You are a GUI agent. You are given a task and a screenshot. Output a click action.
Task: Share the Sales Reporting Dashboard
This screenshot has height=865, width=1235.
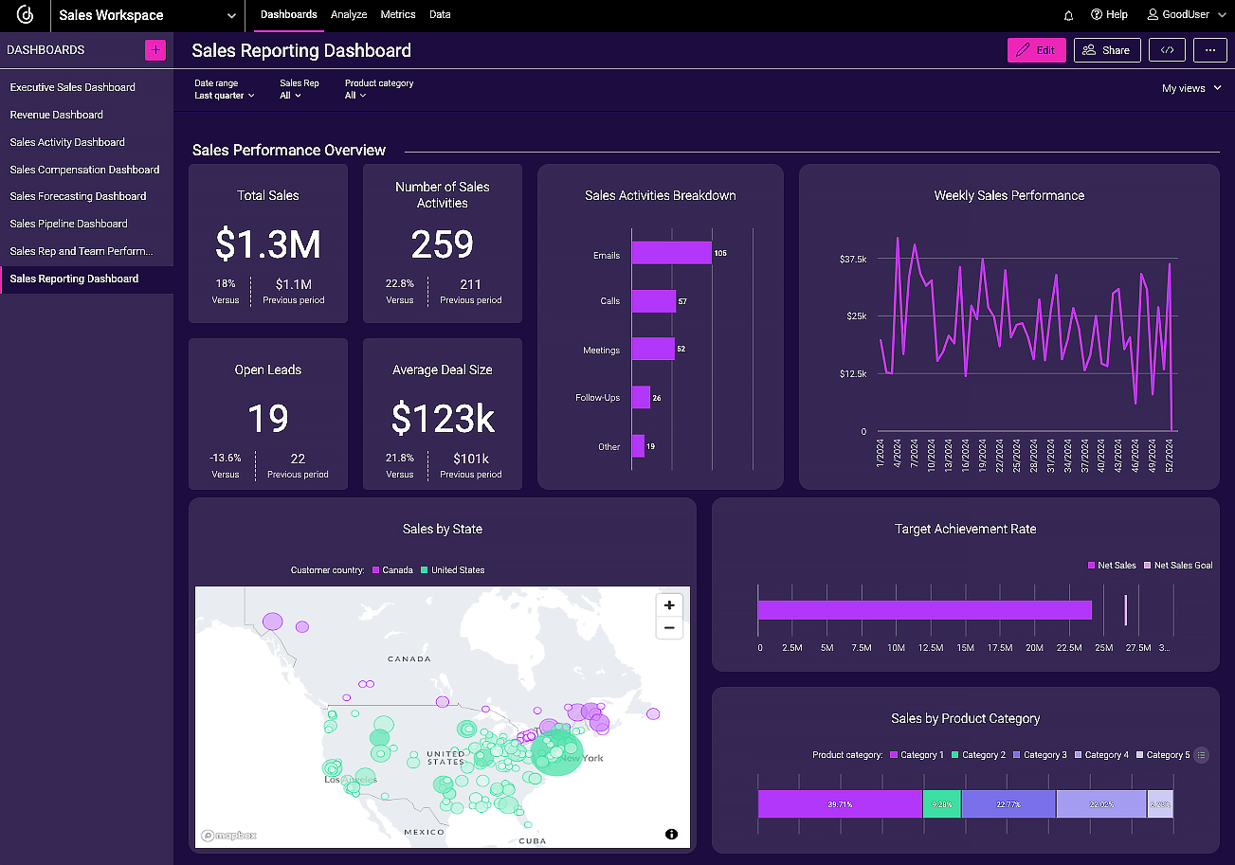pyautogui.click(x=1106, y=49)
